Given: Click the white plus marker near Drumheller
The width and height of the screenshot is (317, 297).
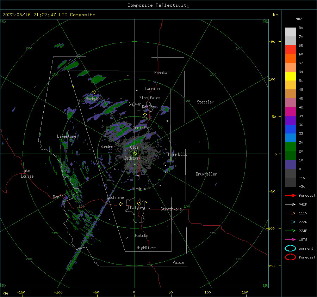Looking at the screenshot, I should [199, 142].
